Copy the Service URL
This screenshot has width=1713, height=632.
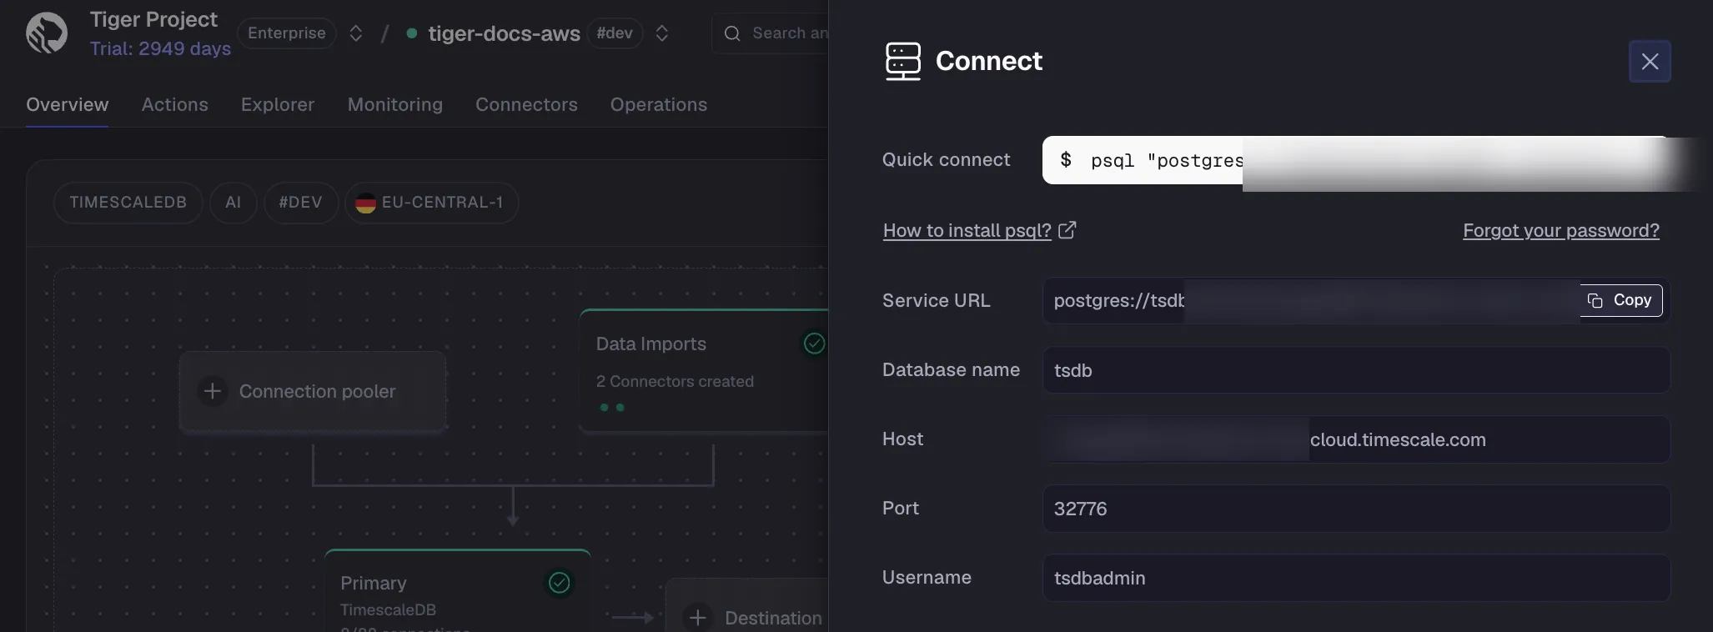(x=1621, y=300)
